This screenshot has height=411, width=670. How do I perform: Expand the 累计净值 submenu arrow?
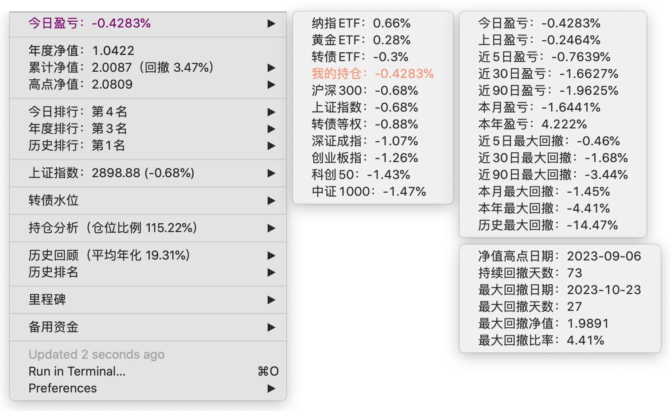[271, 68]
